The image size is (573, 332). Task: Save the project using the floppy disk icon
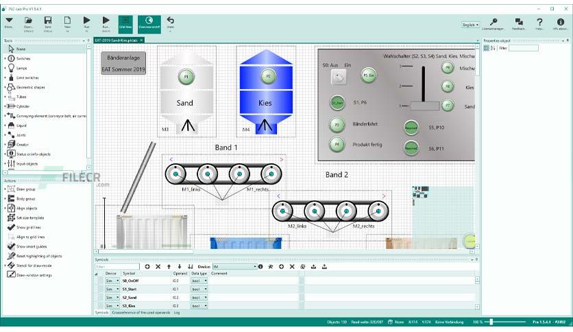tap(48, 21)
